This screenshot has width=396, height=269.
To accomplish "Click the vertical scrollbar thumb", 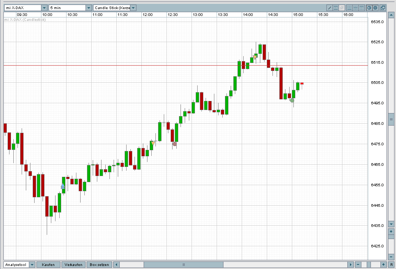I will point(391,120).
